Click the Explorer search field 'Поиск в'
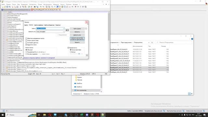The height and width of the screenshot is (117, 208). click(x=174, y=43)
